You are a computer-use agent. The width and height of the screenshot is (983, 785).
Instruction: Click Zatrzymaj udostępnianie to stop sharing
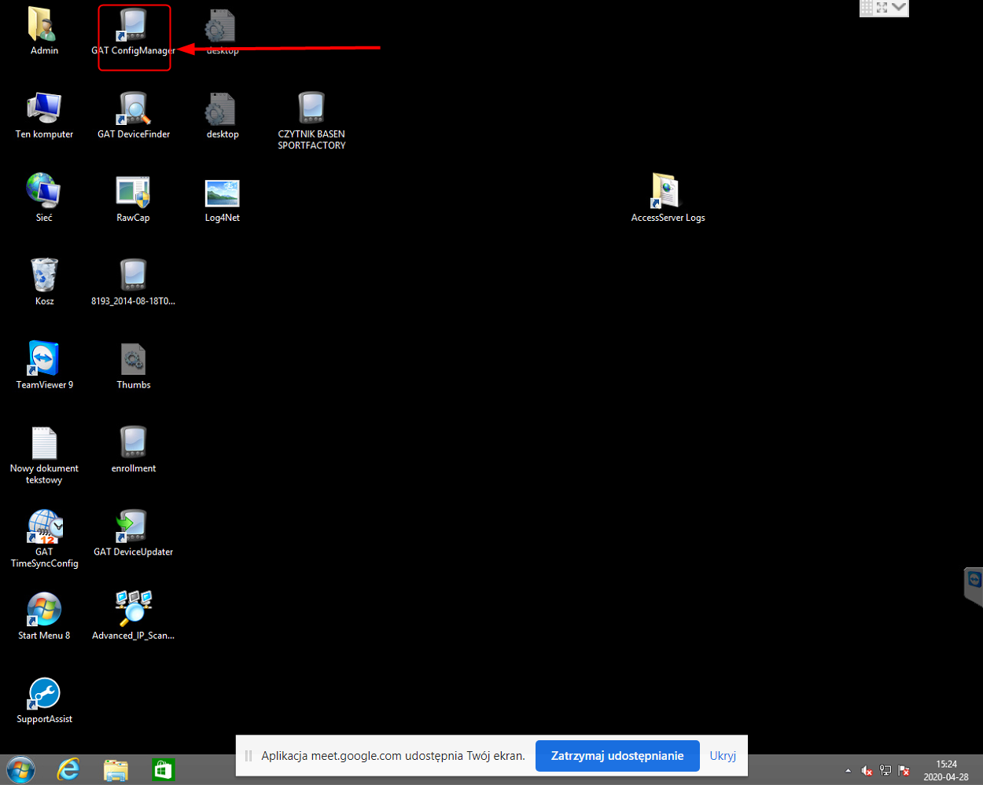point(617,756)
